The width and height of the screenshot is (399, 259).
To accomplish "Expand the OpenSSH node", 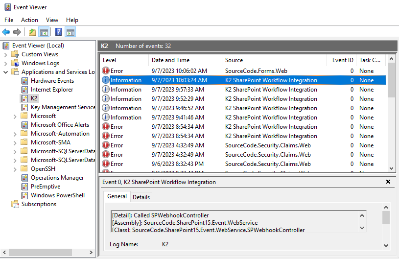I will 15,169.
